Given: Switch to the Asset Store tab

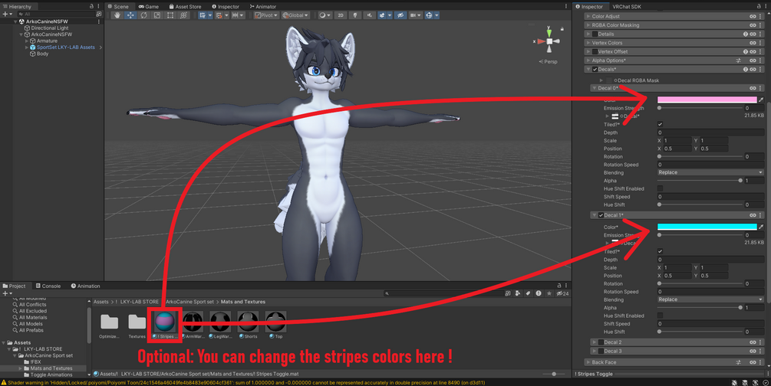Looking at the screenshot, I should pos(185,6).
